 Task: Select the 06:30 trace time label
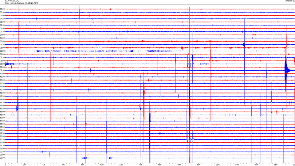pos(2,51)
